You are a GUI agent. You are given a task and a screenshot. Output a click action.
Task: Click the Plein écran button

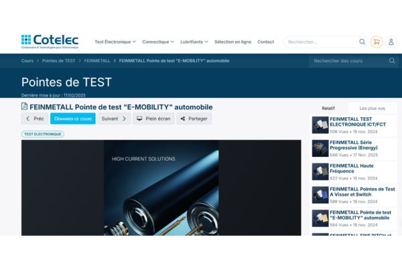(153, 119)
